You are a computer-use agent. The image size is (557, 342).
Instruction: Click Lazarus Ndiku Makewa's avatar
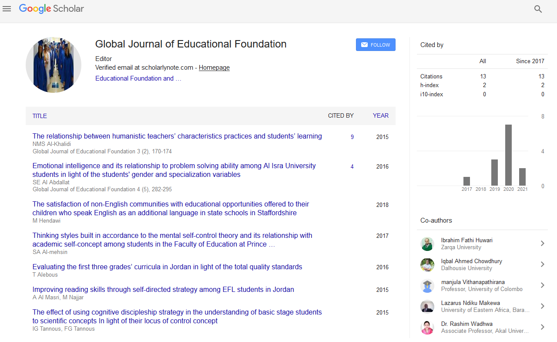pyautogui.click(x=427, y=306)
